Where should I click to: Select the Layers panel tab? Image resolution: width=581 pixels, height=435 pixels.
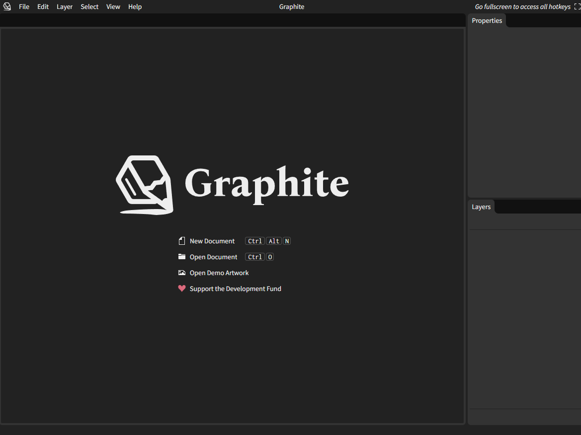point(481,207)
